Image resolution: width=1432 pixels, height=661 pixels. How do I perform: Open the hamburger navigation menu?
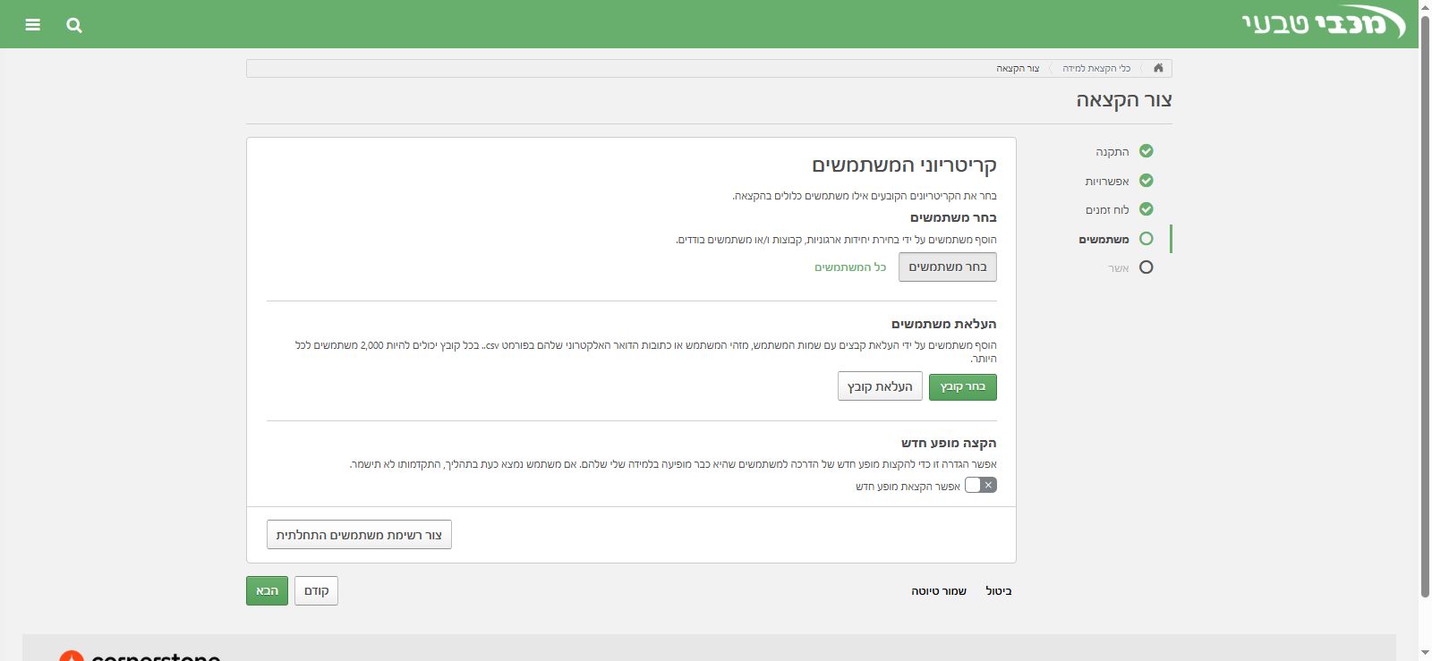(33, 25)
